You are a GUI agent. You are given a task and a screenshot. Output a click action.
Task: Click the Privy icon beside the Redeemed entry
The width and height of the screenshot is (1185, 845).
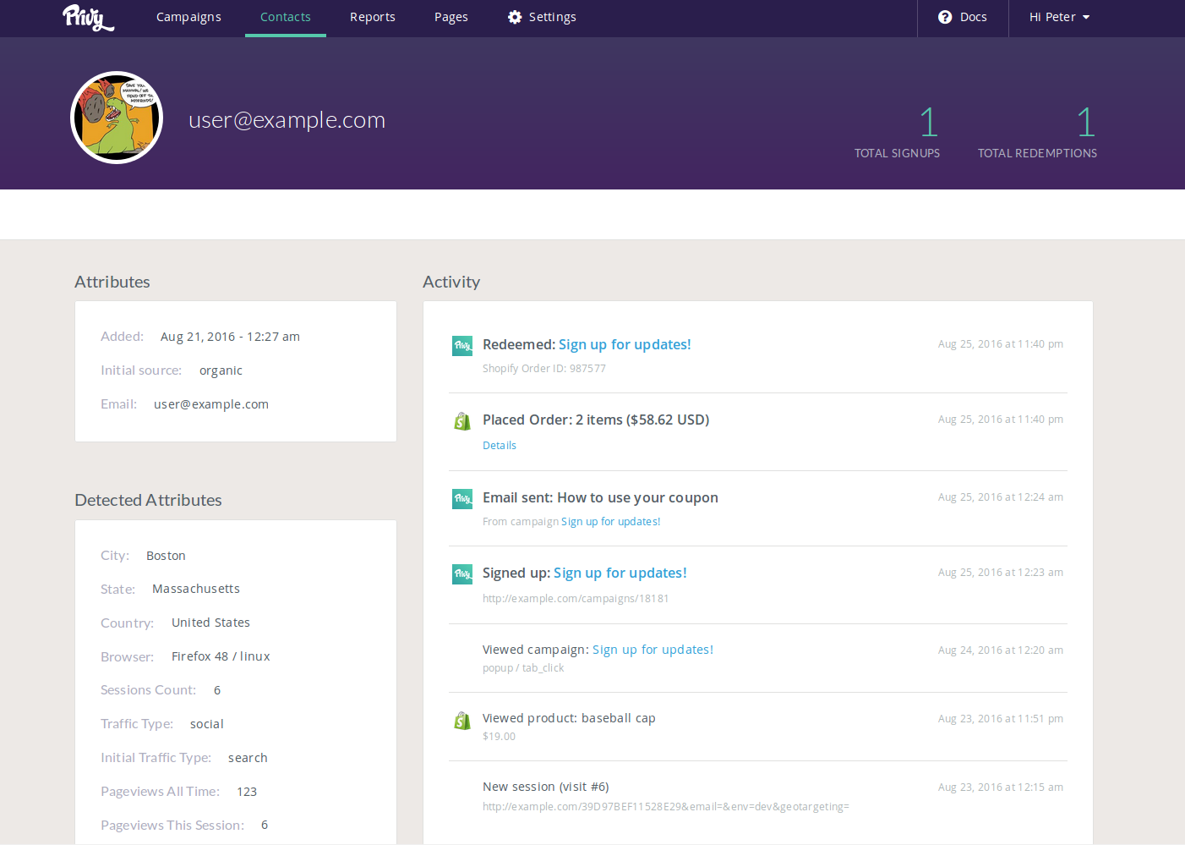462,346
